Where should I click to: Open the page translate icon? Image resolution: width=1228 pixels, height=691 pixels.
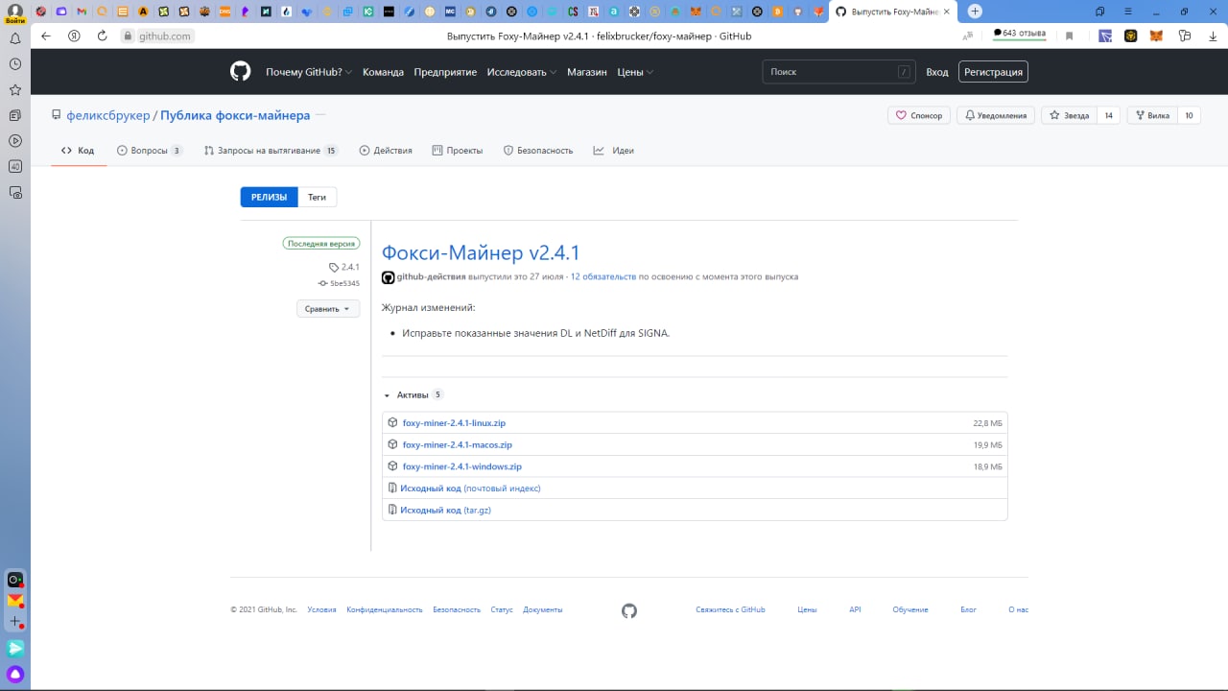pyautogui.click(x=968, y=36)
